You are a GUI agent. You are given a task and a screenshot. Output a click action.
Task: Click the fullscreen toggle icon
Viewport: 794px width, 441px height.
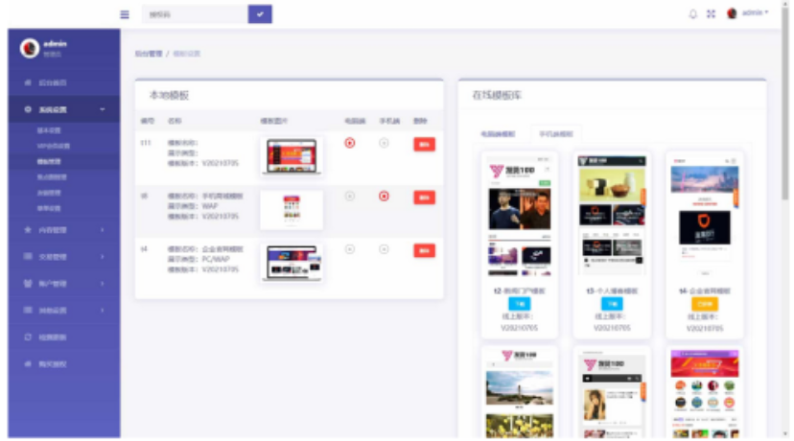coord(712,14)
